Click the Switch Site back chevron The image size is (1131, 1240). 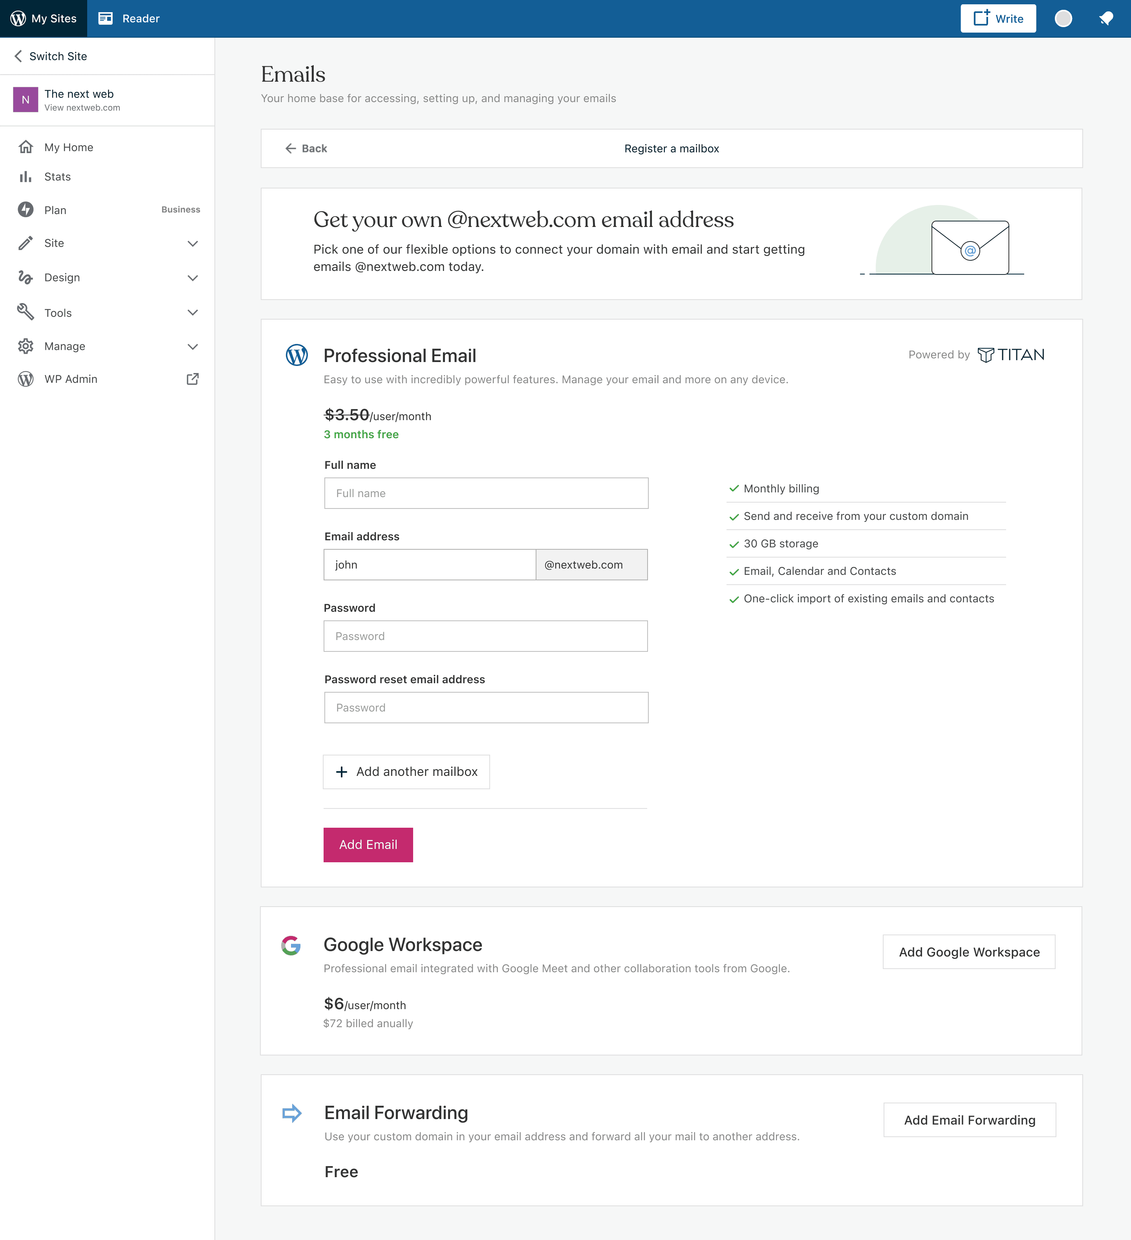click(x=18, y=56)
